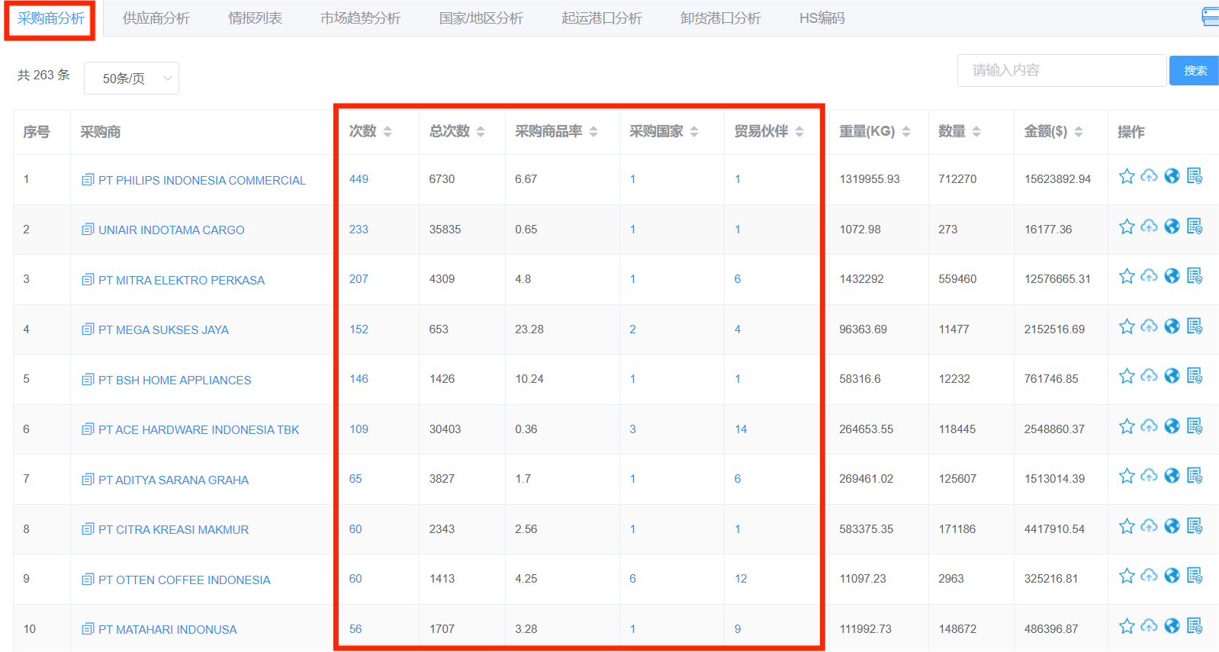Click purchasing country count 6 for PT OTTEN COFFEE
The image size is (1219, 652).
point(632,579)
